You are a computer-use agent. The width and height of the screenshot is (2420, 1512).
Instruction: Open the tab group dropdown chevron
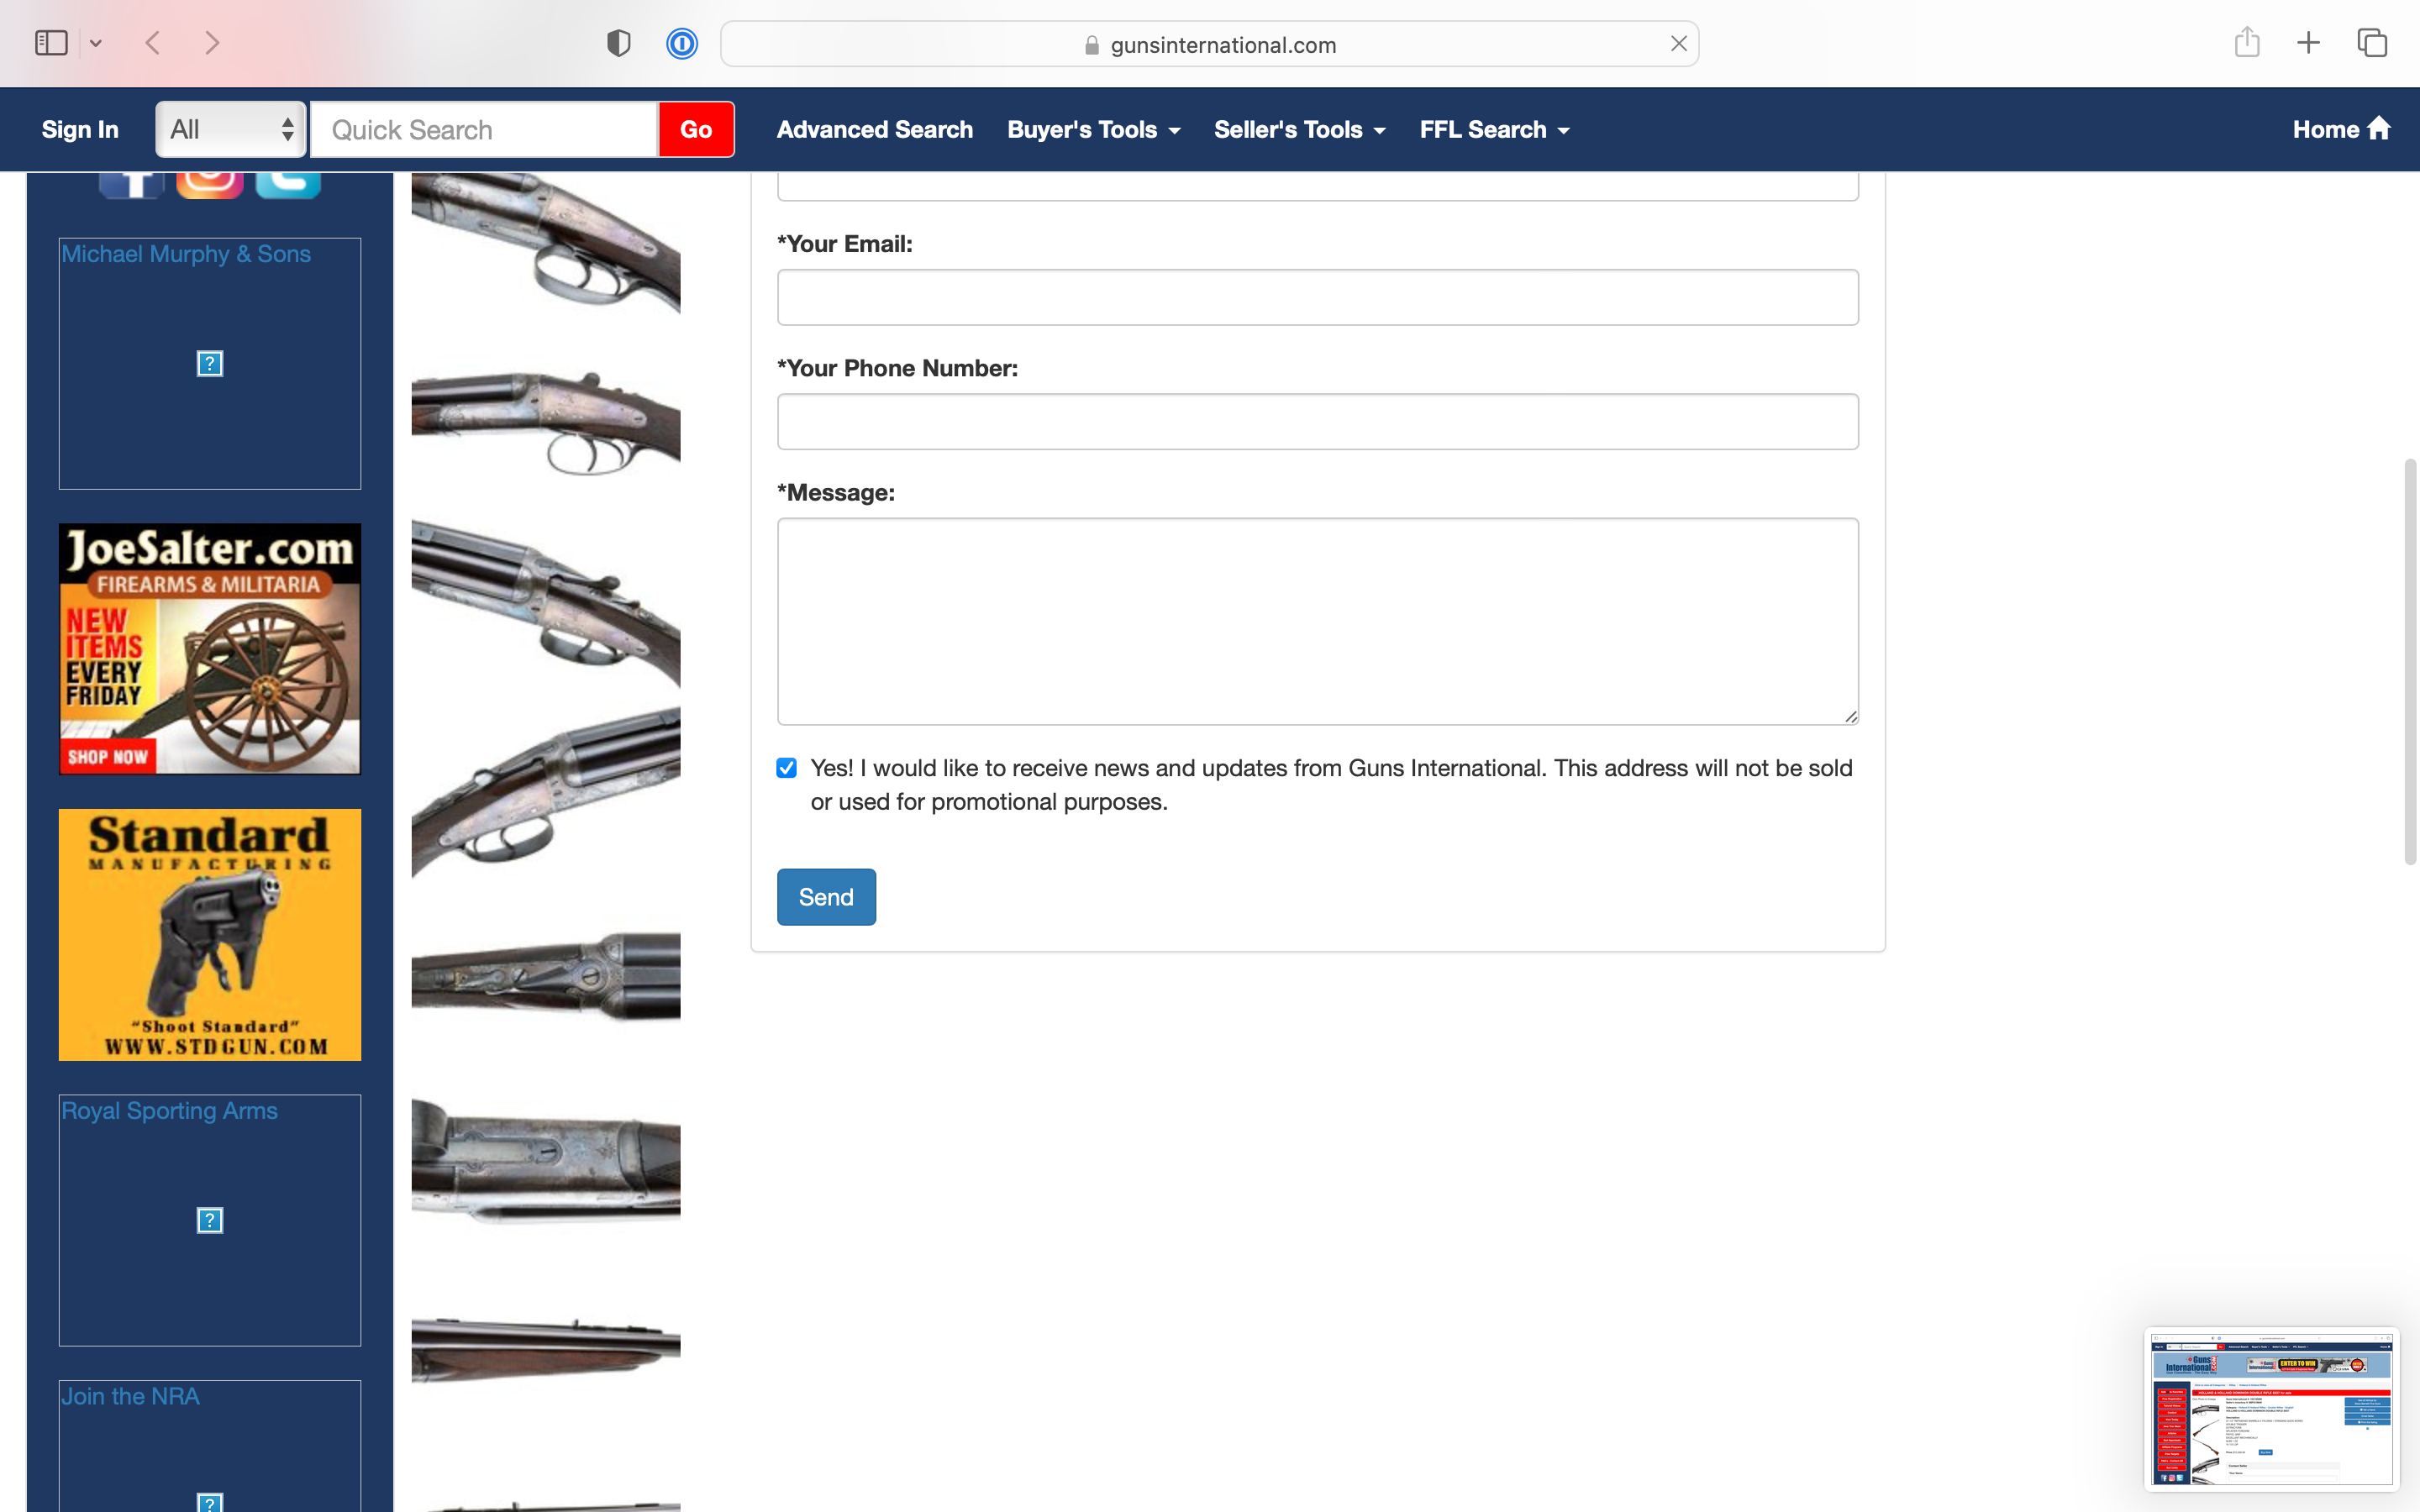(x=96, y=43)
